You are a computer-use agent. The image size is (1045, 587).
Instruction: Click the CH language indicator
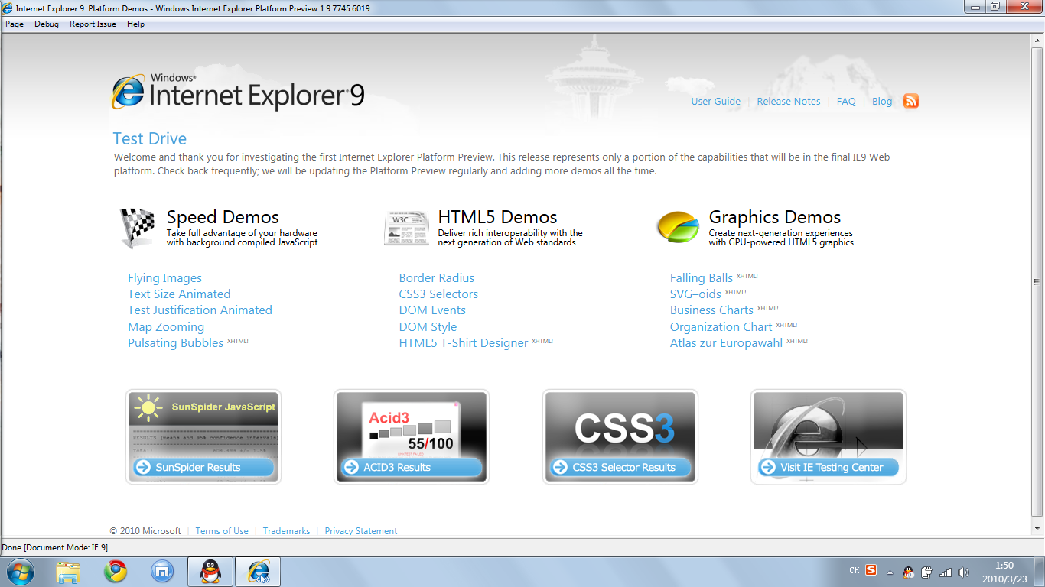855,571
